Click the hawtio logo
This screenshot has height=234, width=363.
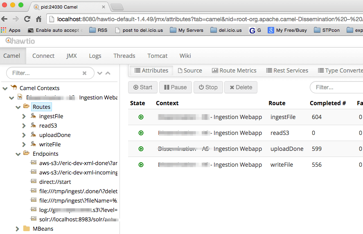(20, 41)
